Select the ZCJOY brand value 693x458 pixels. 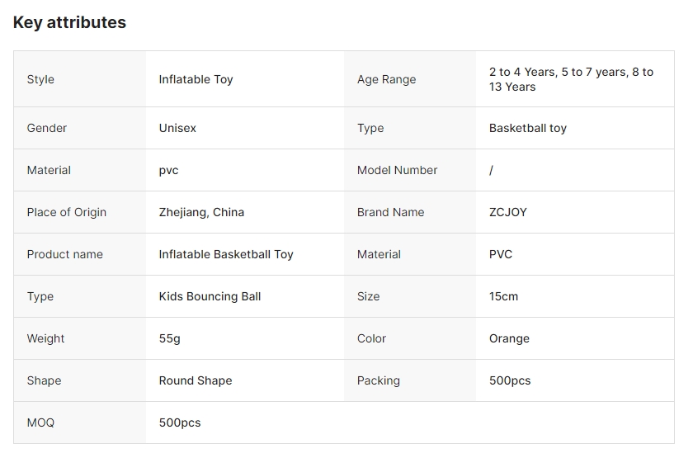point(507,212)
